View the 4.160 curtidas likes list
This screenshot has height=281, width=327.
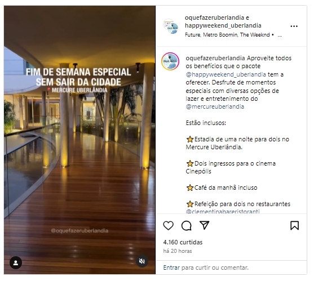coord(183,242)
